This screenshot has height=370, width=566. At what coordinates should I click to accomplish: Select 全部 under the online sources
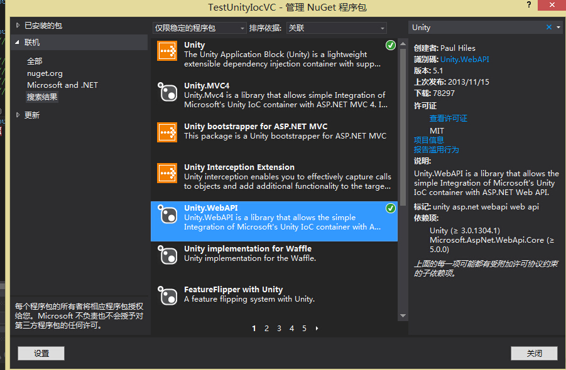point(35,61)
